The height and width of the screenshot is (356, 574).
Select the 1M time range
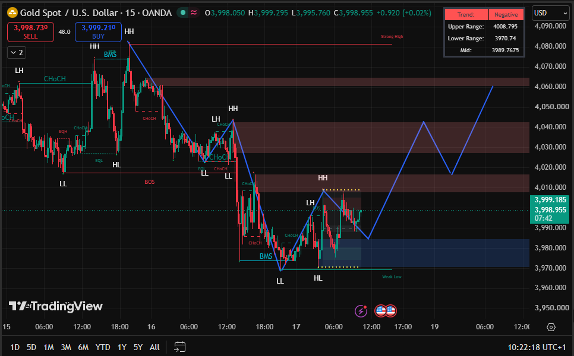pyautogui.click(x=48, y=347)
